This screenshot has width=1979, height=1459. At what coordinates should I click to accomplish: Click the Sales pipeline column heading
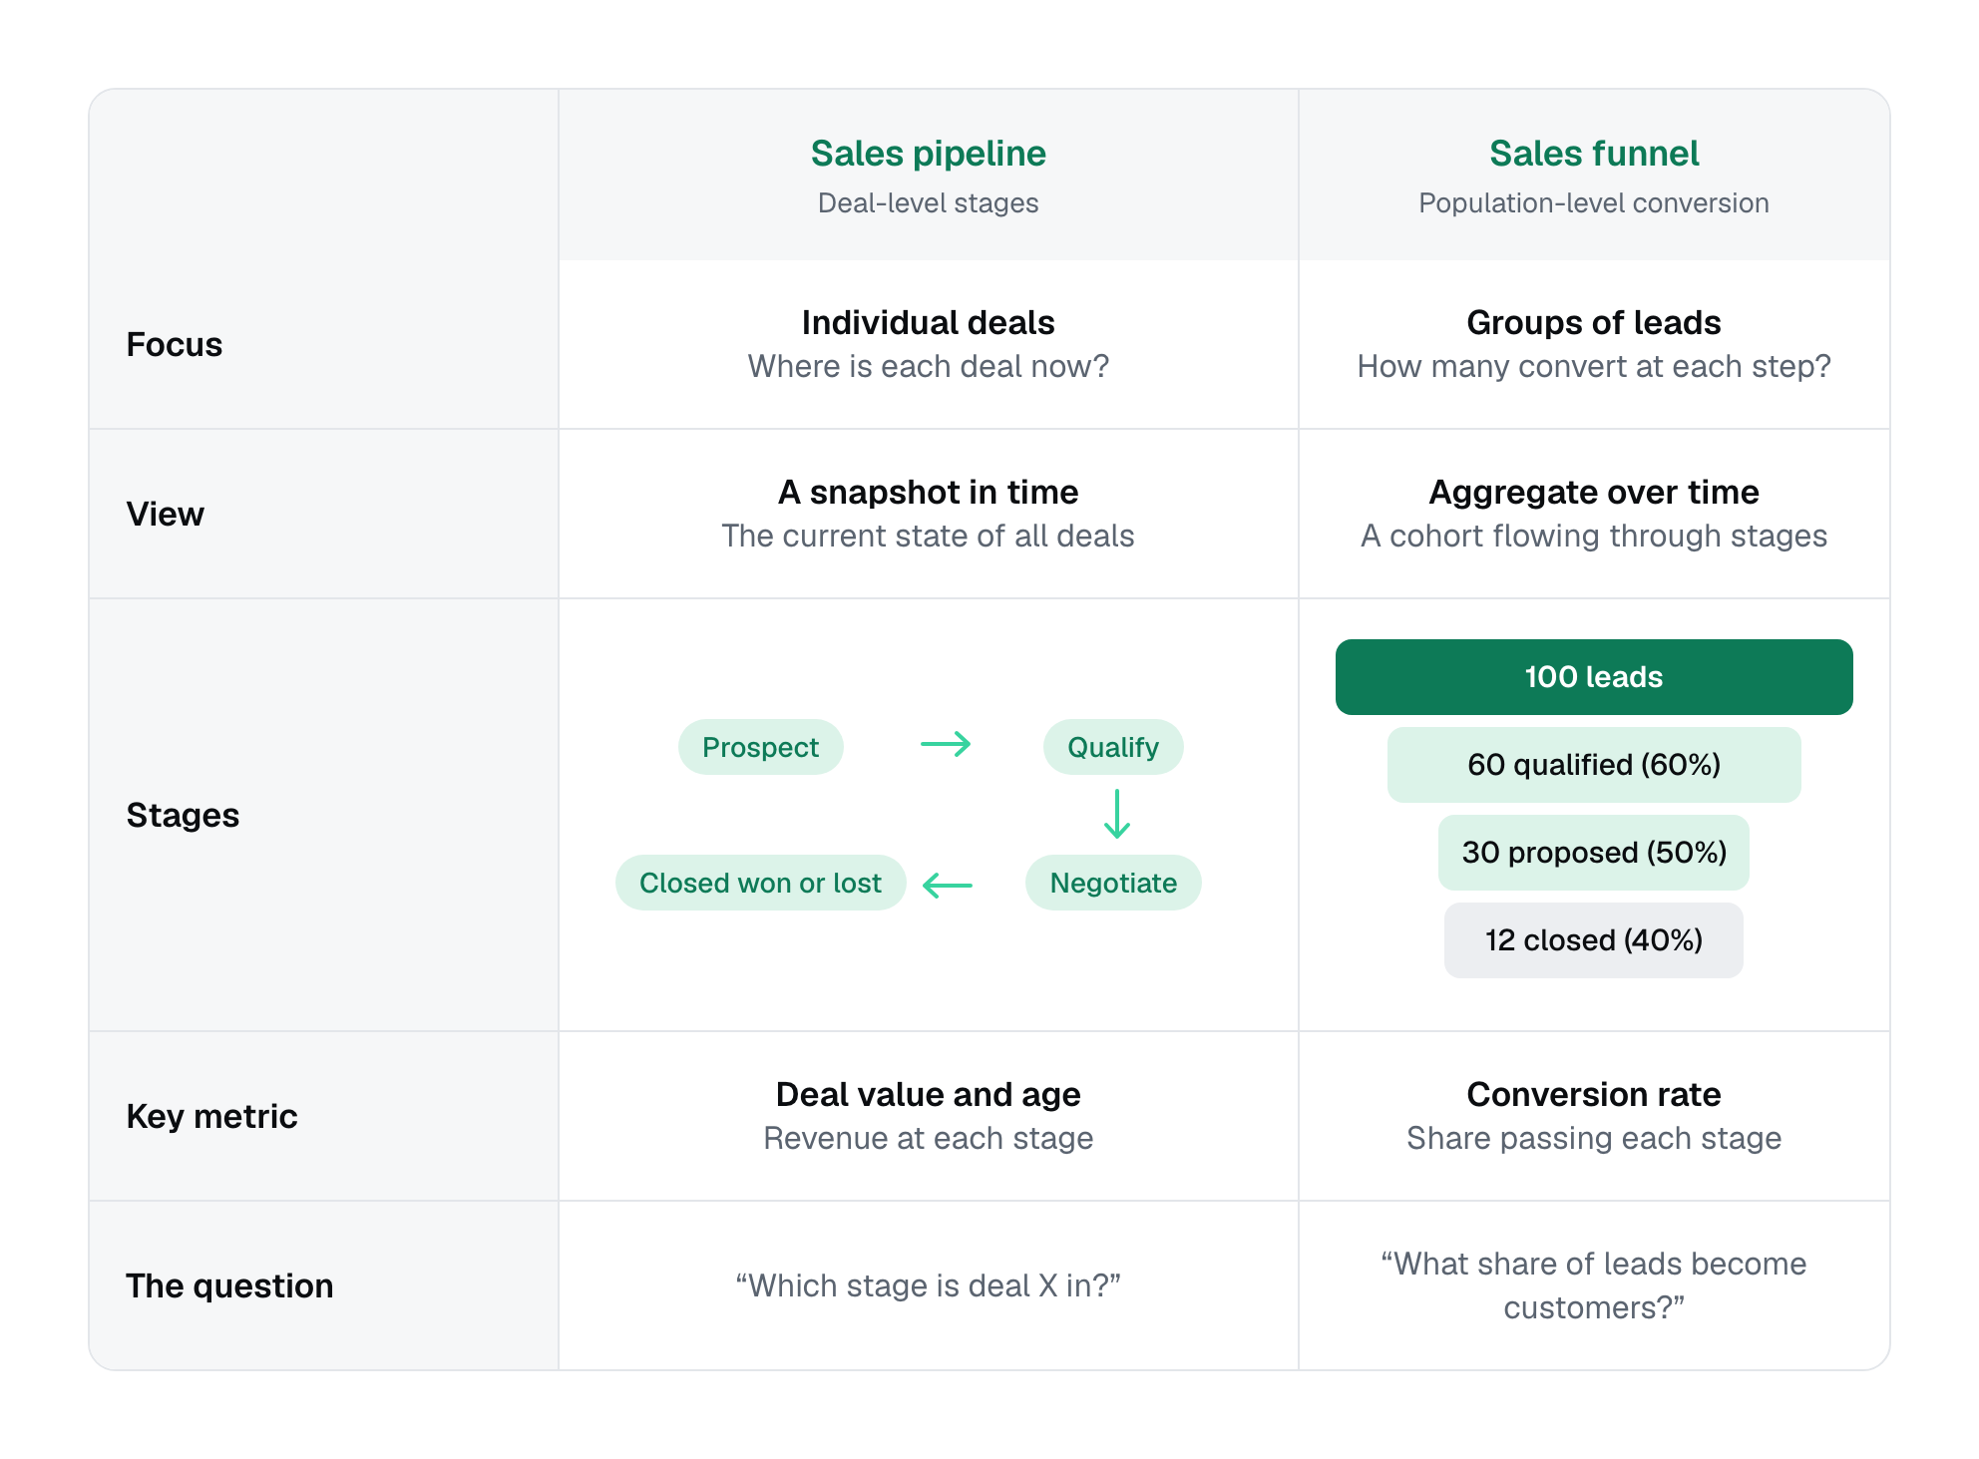coord(928,154)
